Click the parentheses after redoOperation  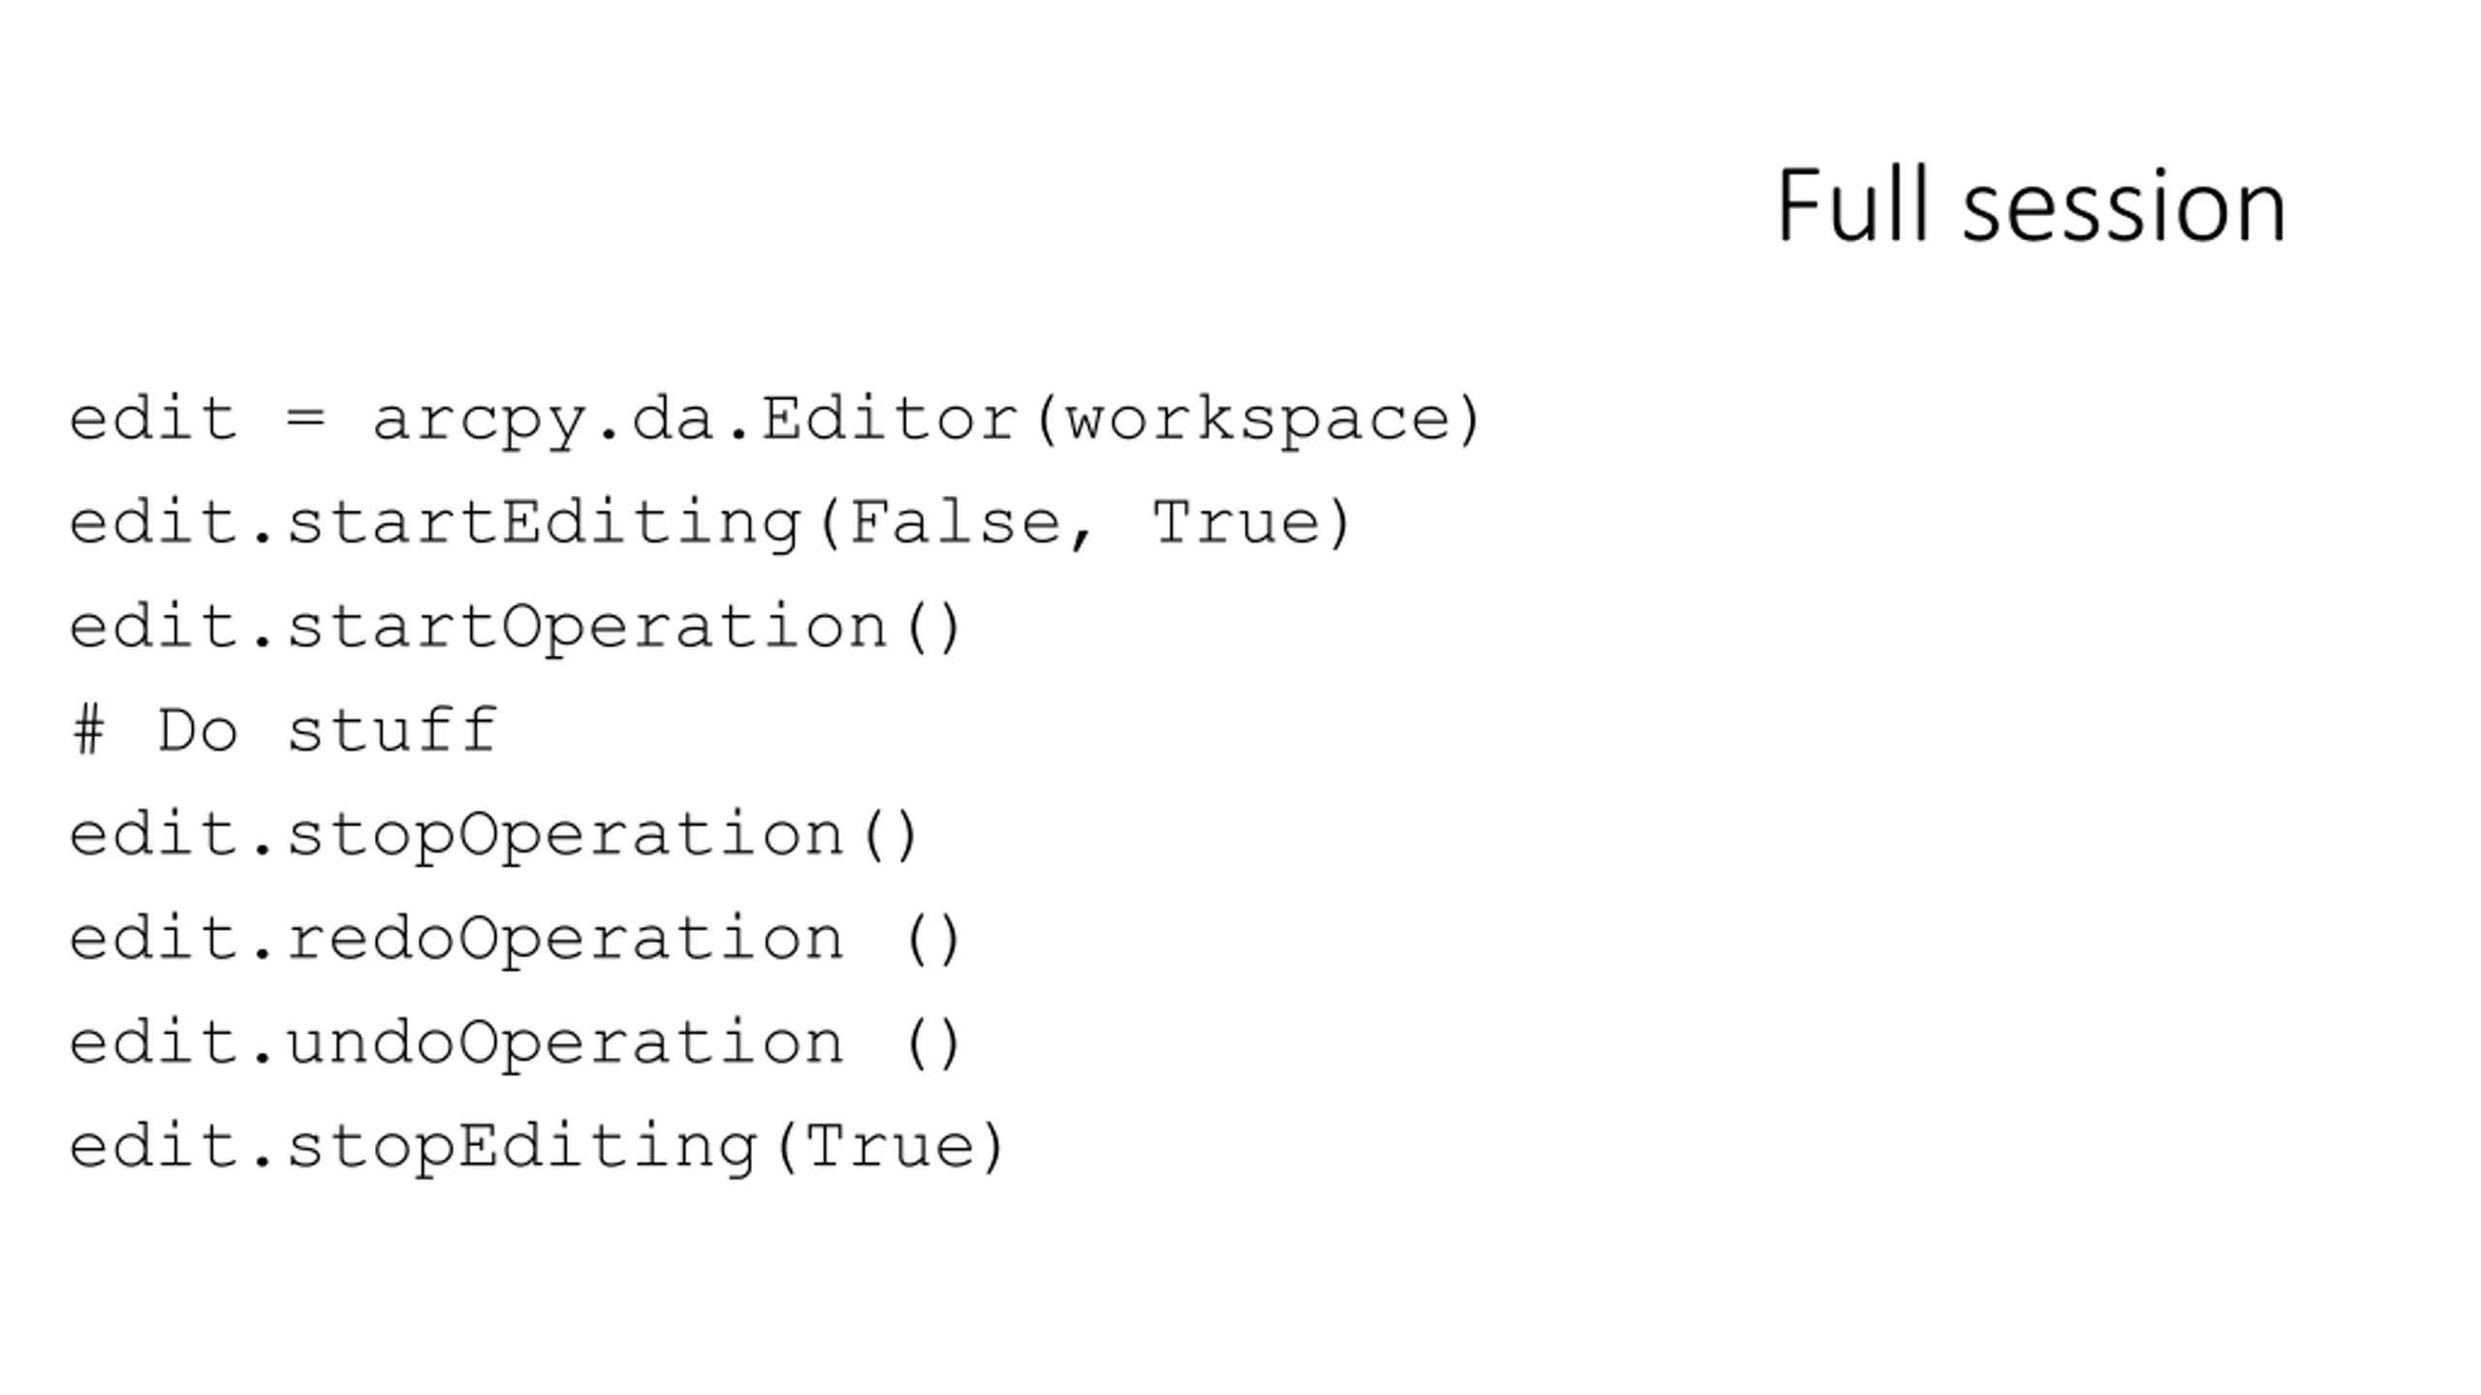tap(932, 940)
